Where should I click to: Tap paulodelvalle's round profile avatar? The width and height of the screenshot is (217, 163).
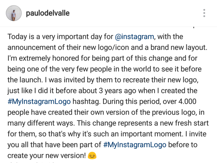click(13, 13)
